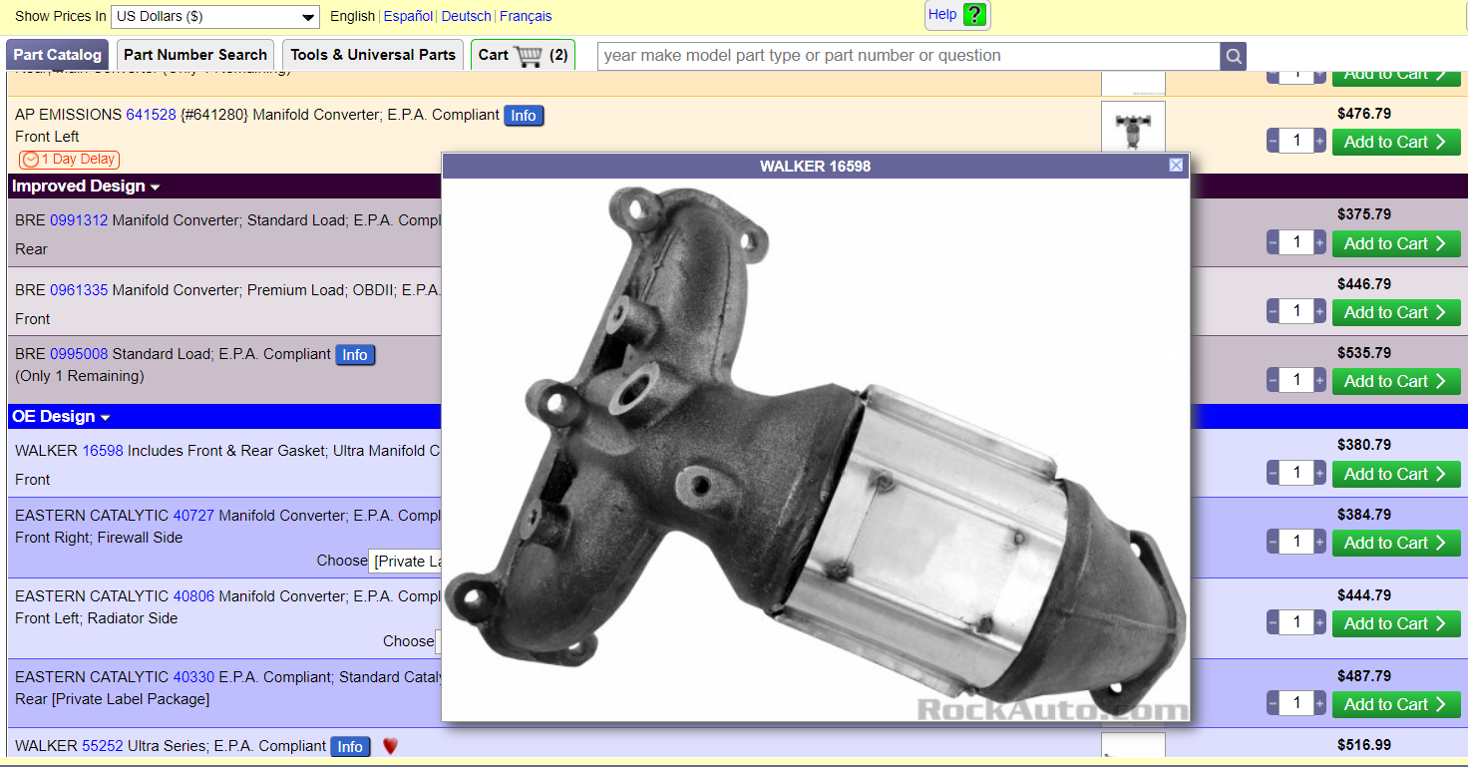Decrease quantity on the $487.79 Eastern Catalytic row

(x=1273, y=703)
